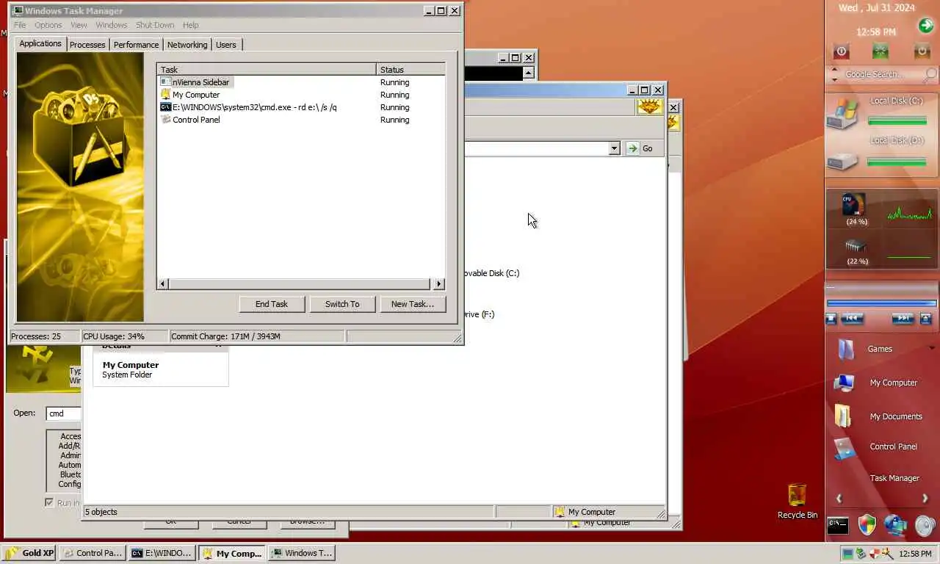This screenshot has height=564, width=940.
Task: Toggle search engine selector arrows in sidebar
Action: coord(834,74)
